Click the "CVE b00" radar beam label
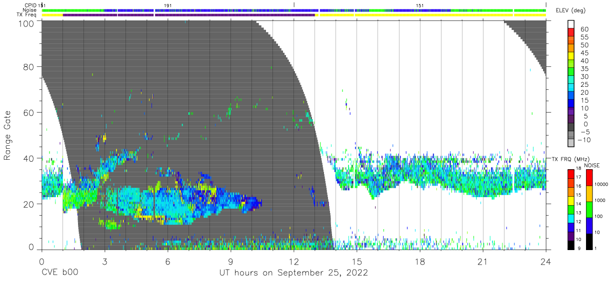Screen dimensions: 614x283 (x=59, y=273)
